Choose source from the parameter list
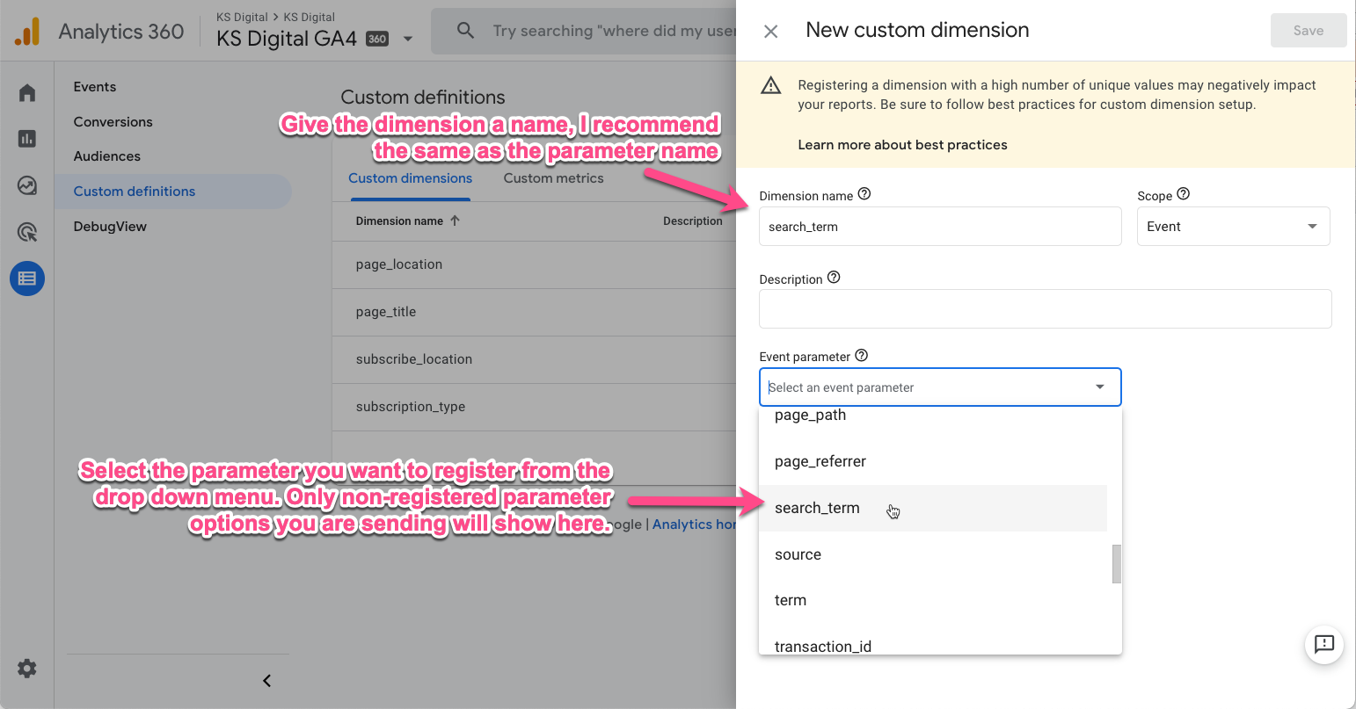The height and width of the screenshot is (709, 1356). click(x=933, y=554)
